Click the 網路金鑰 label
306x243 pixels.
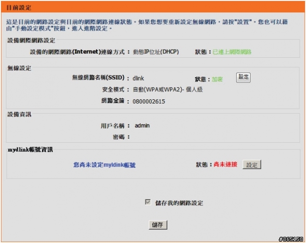click(x=113, y=101)
